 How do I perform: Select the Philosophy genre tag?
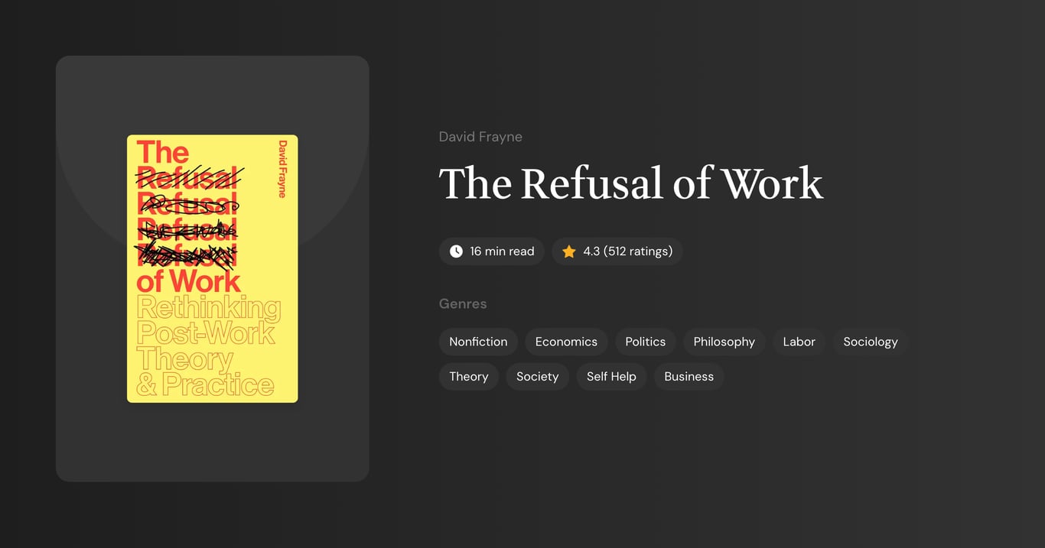[724, 342]
